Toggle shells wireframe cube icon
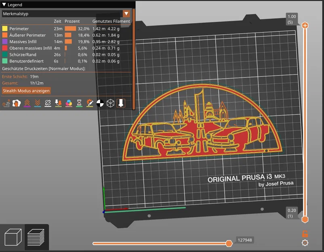324x252 pixels. [x=110, y=104]
